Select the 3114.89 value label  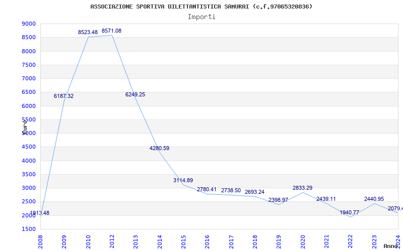click(183, 181)
